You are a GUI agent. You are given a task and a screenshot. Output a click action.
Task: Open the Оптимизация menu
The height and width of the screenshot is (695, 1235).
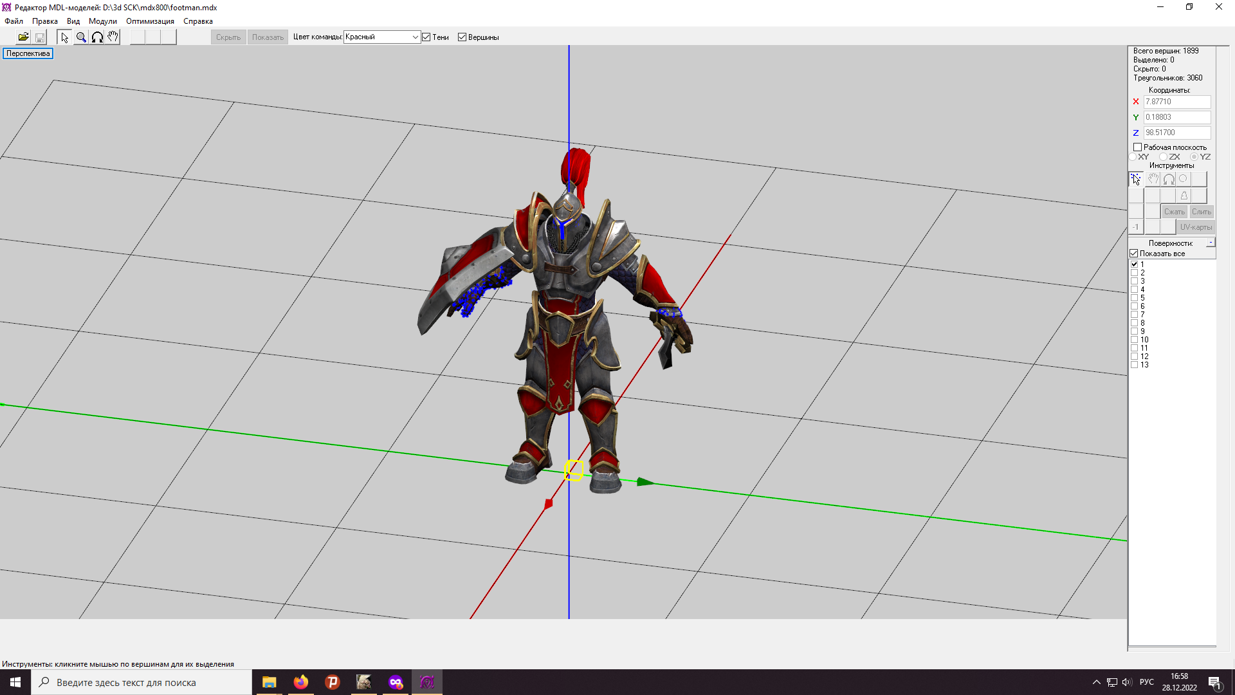pyautogui.click(x=150, y=21)
